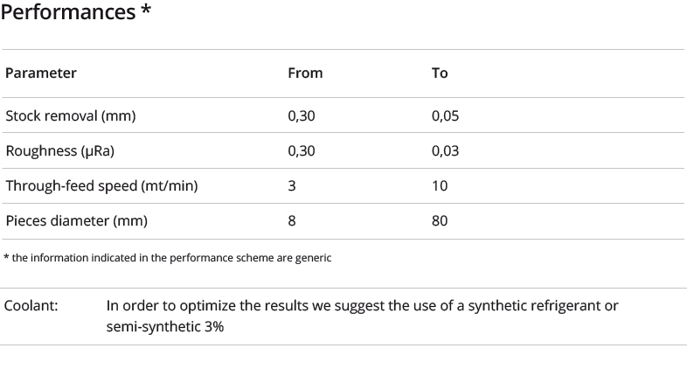Image resolution: width=687 pixels, height=369 pixels.
Task: Click Roughness To value 0,03
Action: pos(445,150)
